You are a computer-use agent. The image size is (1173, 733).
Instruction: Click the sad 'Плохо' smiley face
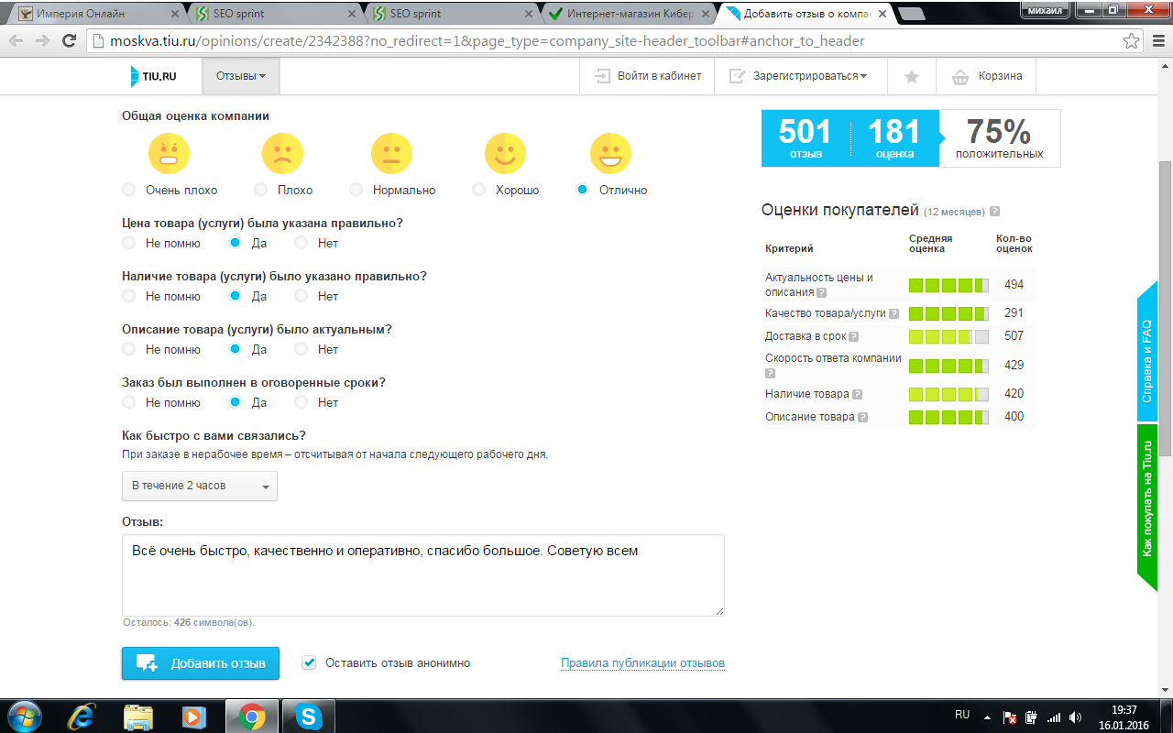[282, 153]
